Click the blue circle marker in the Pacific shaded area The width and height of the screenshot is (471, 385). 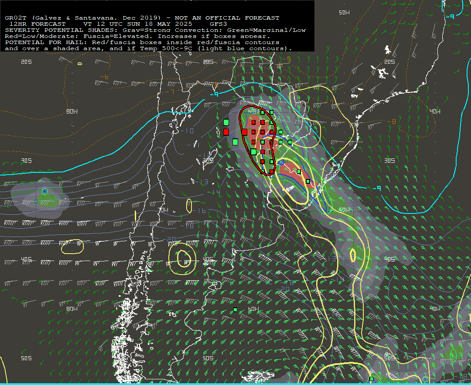45,191
